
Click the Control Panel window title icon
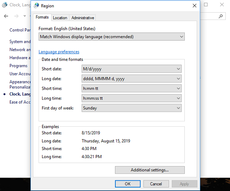point(4,5)
